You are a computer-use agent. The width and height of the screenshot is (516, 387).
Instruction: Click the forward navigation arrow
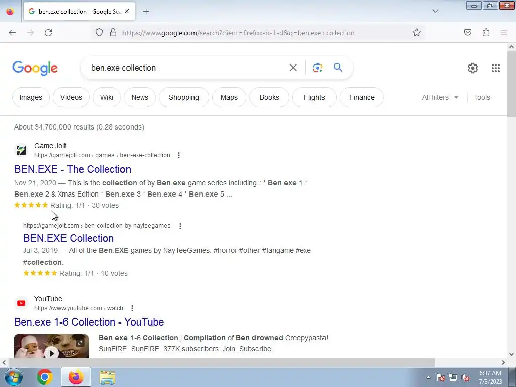tap(30, 33)
